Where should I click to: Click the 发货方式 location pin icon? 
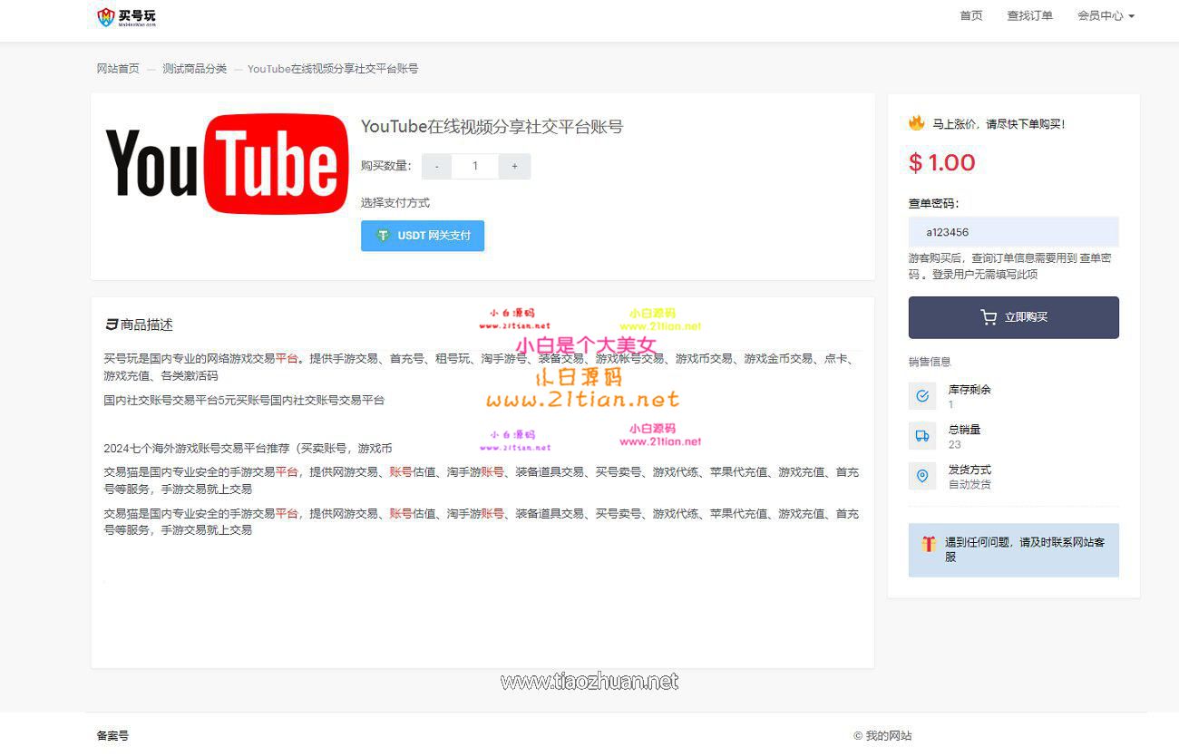(922, 476)
